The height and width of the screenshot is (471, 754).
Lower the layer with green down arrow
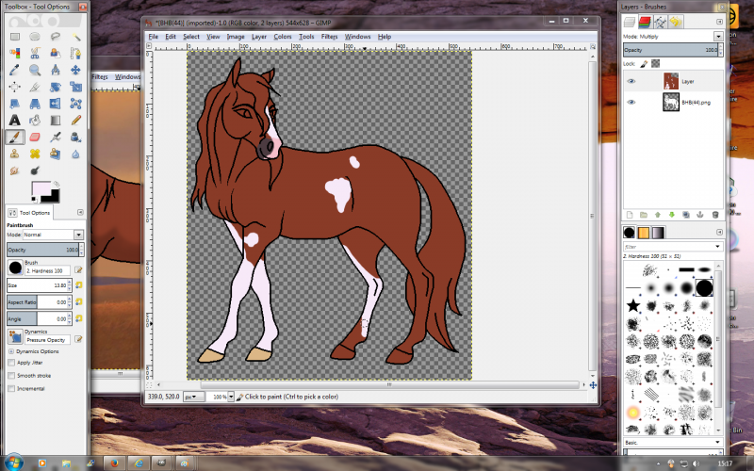coord(672,215)
